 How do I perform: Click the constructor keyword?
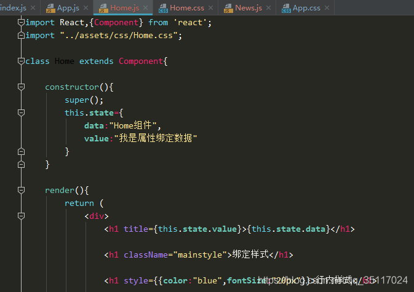pos(72,87)
